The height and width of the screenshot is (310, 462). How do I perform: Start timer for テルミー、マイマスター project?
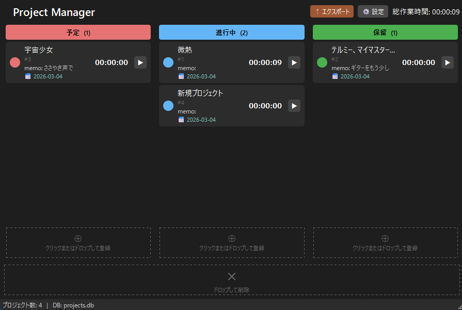point(447,62)
